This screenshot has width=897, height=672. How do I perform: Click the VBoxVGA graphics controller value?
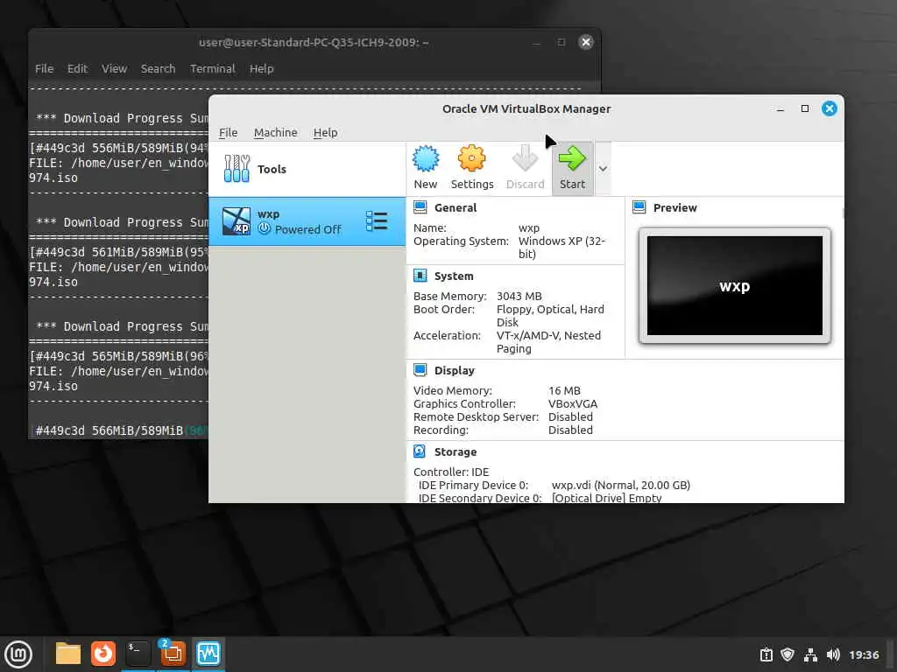coord(573,404)
